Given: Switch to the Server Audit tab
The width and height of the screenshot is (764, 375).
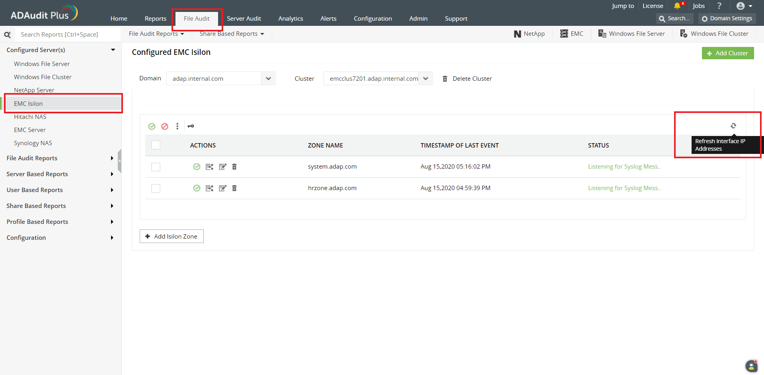Looking at the screenshot, I should 244,18.
